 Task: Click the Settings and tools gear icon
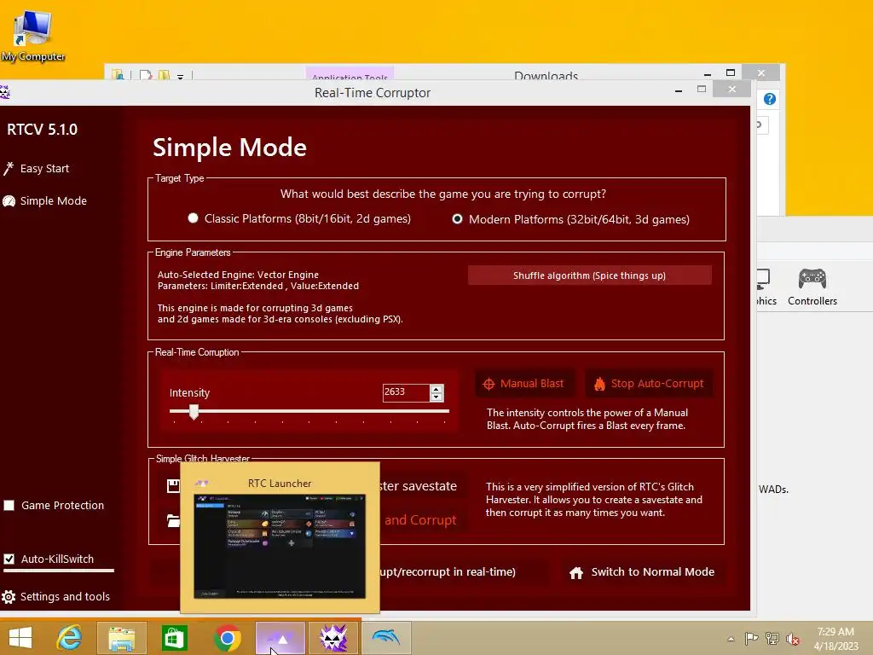pyautogui.click(x=9, y=597)
